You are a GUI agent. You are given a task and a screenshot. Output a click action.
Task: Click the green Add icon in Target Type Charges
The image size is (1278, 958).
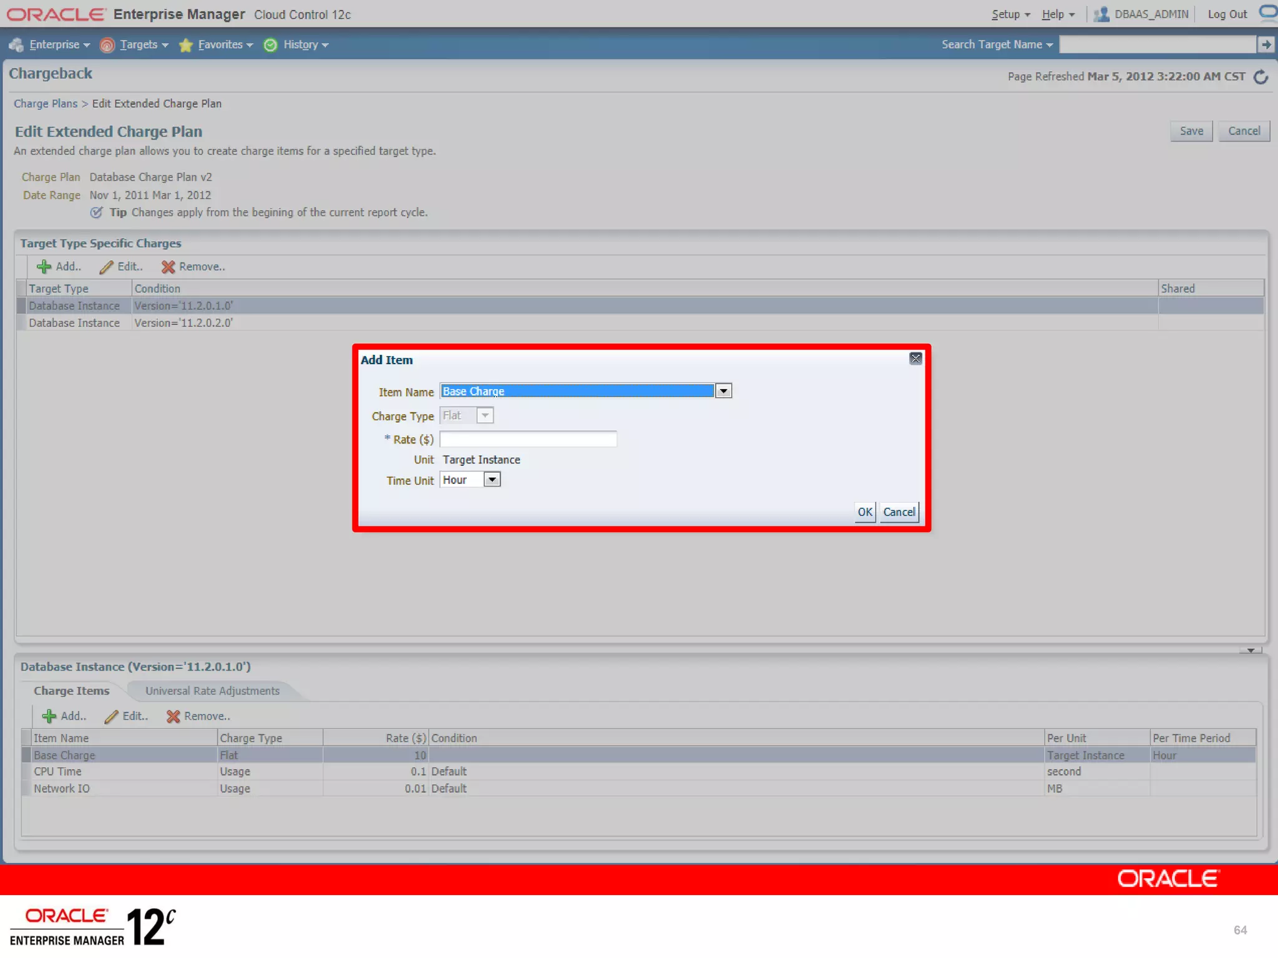tap(44, 267)
